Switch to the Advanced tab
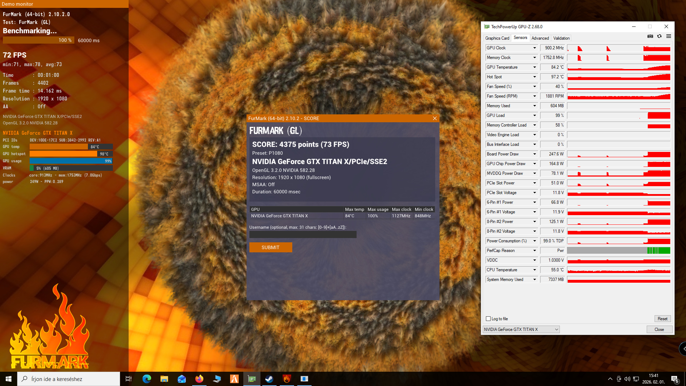Screen dimensions: 686x386 [x=540, y=38]
